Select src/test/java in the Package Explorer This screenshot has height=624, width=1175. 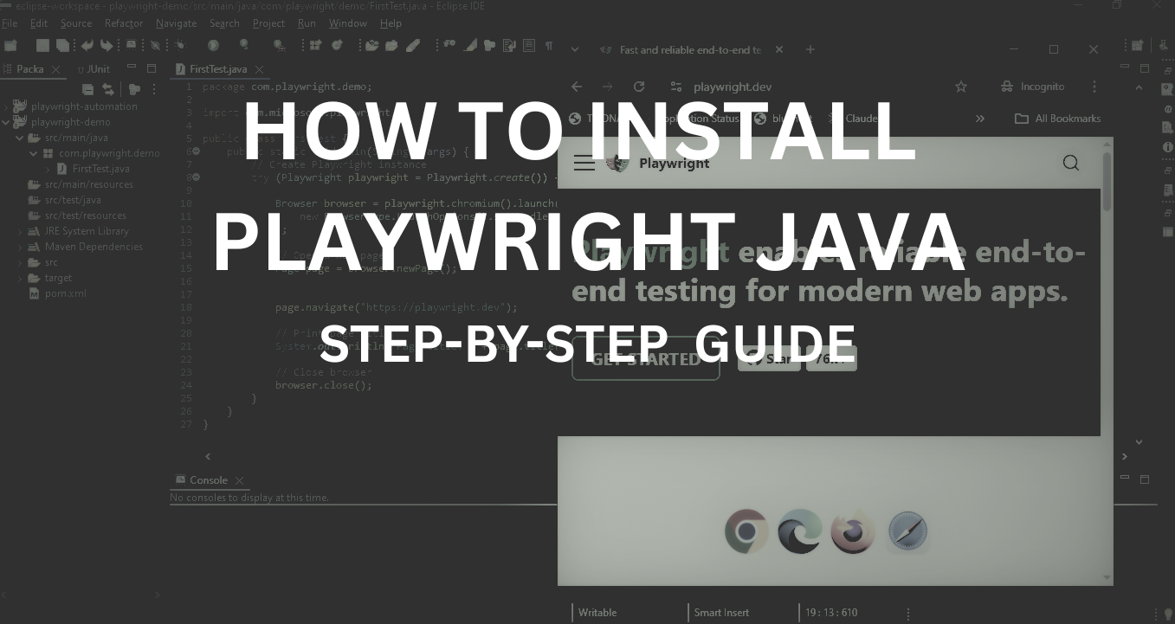[73, 200]
